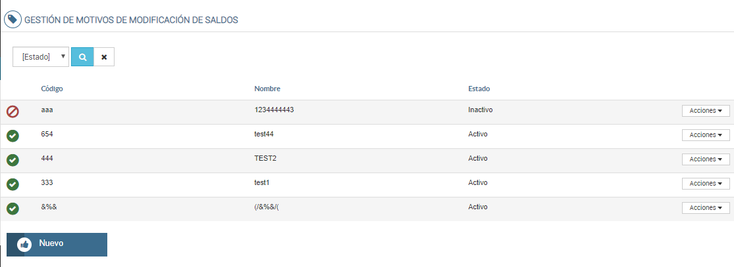Open the Acciones dropdown for row 444
Screen dimensions: 734x267
(706, 159)
